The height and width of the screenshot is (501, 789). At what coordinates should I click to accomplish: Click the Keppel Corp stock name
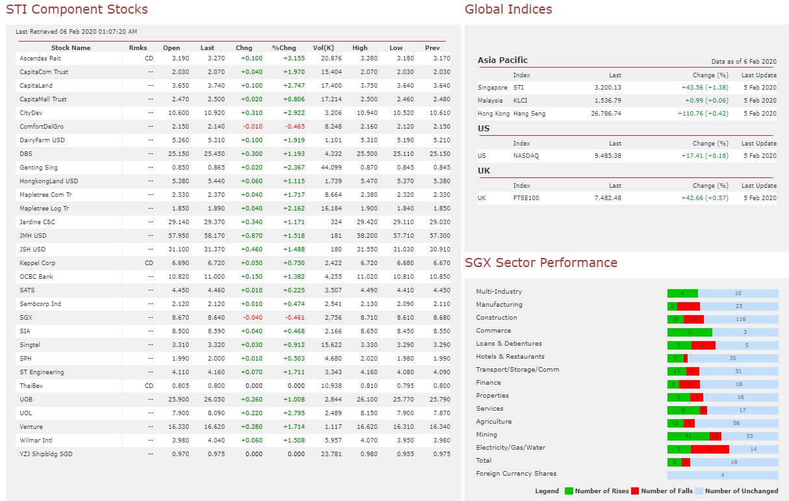[x=38, y=263]
